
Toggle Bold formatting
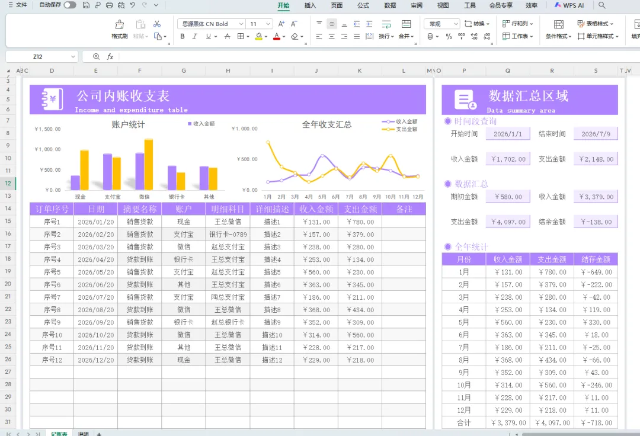tap(183, 36)
